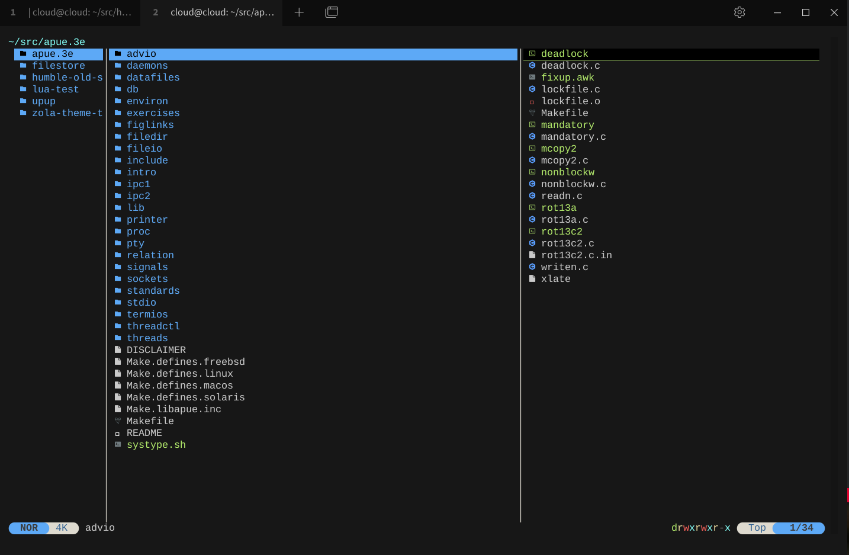The image size is (849, 555).
Task: Click the Makefile icon in the middle pane
Action: click(118, 421)
